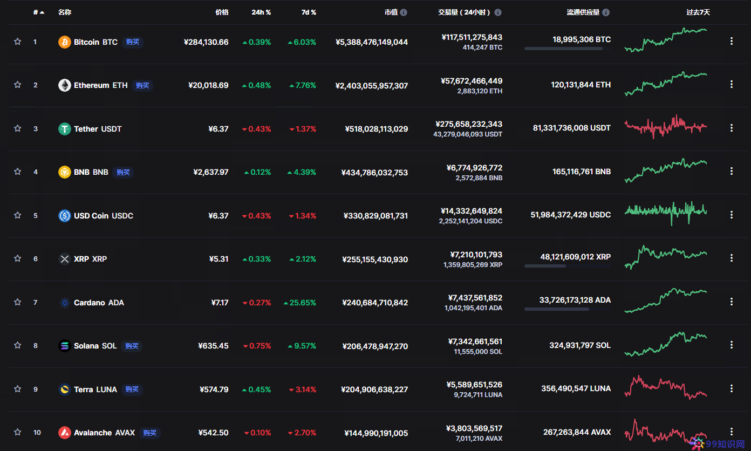Open the more options menu for Bitcoin
751x451 pixels.
pyautogui.click(x=732, y=41)
